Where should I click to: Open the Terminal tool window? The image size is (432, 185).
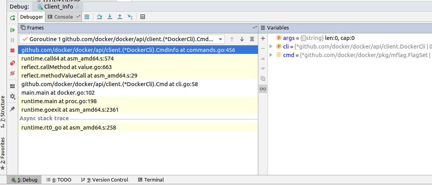151,180
